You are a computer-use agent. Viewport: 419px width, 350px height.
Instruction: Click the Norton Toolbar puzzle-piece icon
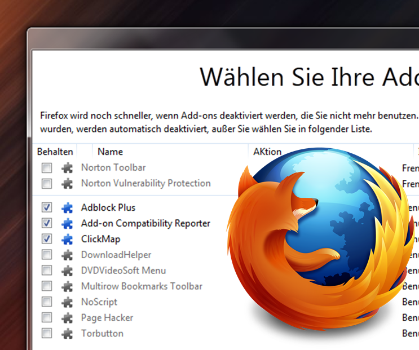point(68,168)
